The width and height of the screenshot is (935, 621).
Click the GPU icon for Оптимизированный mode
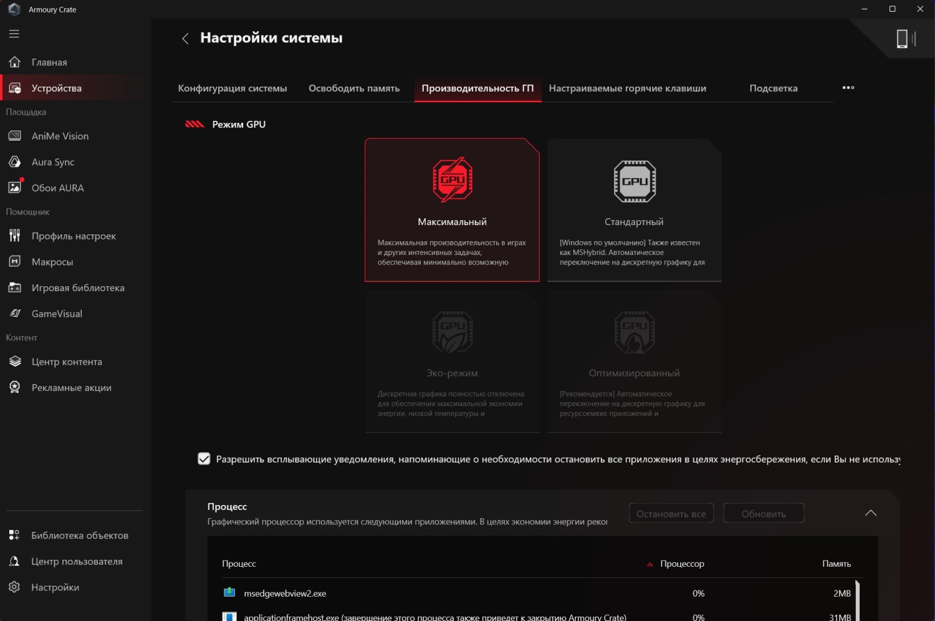(635, 332)
